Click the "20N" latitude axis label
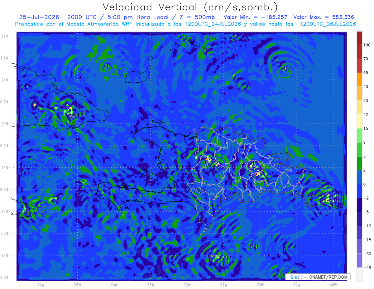This screenshot has width=374, height=289. tap(5, 124)
